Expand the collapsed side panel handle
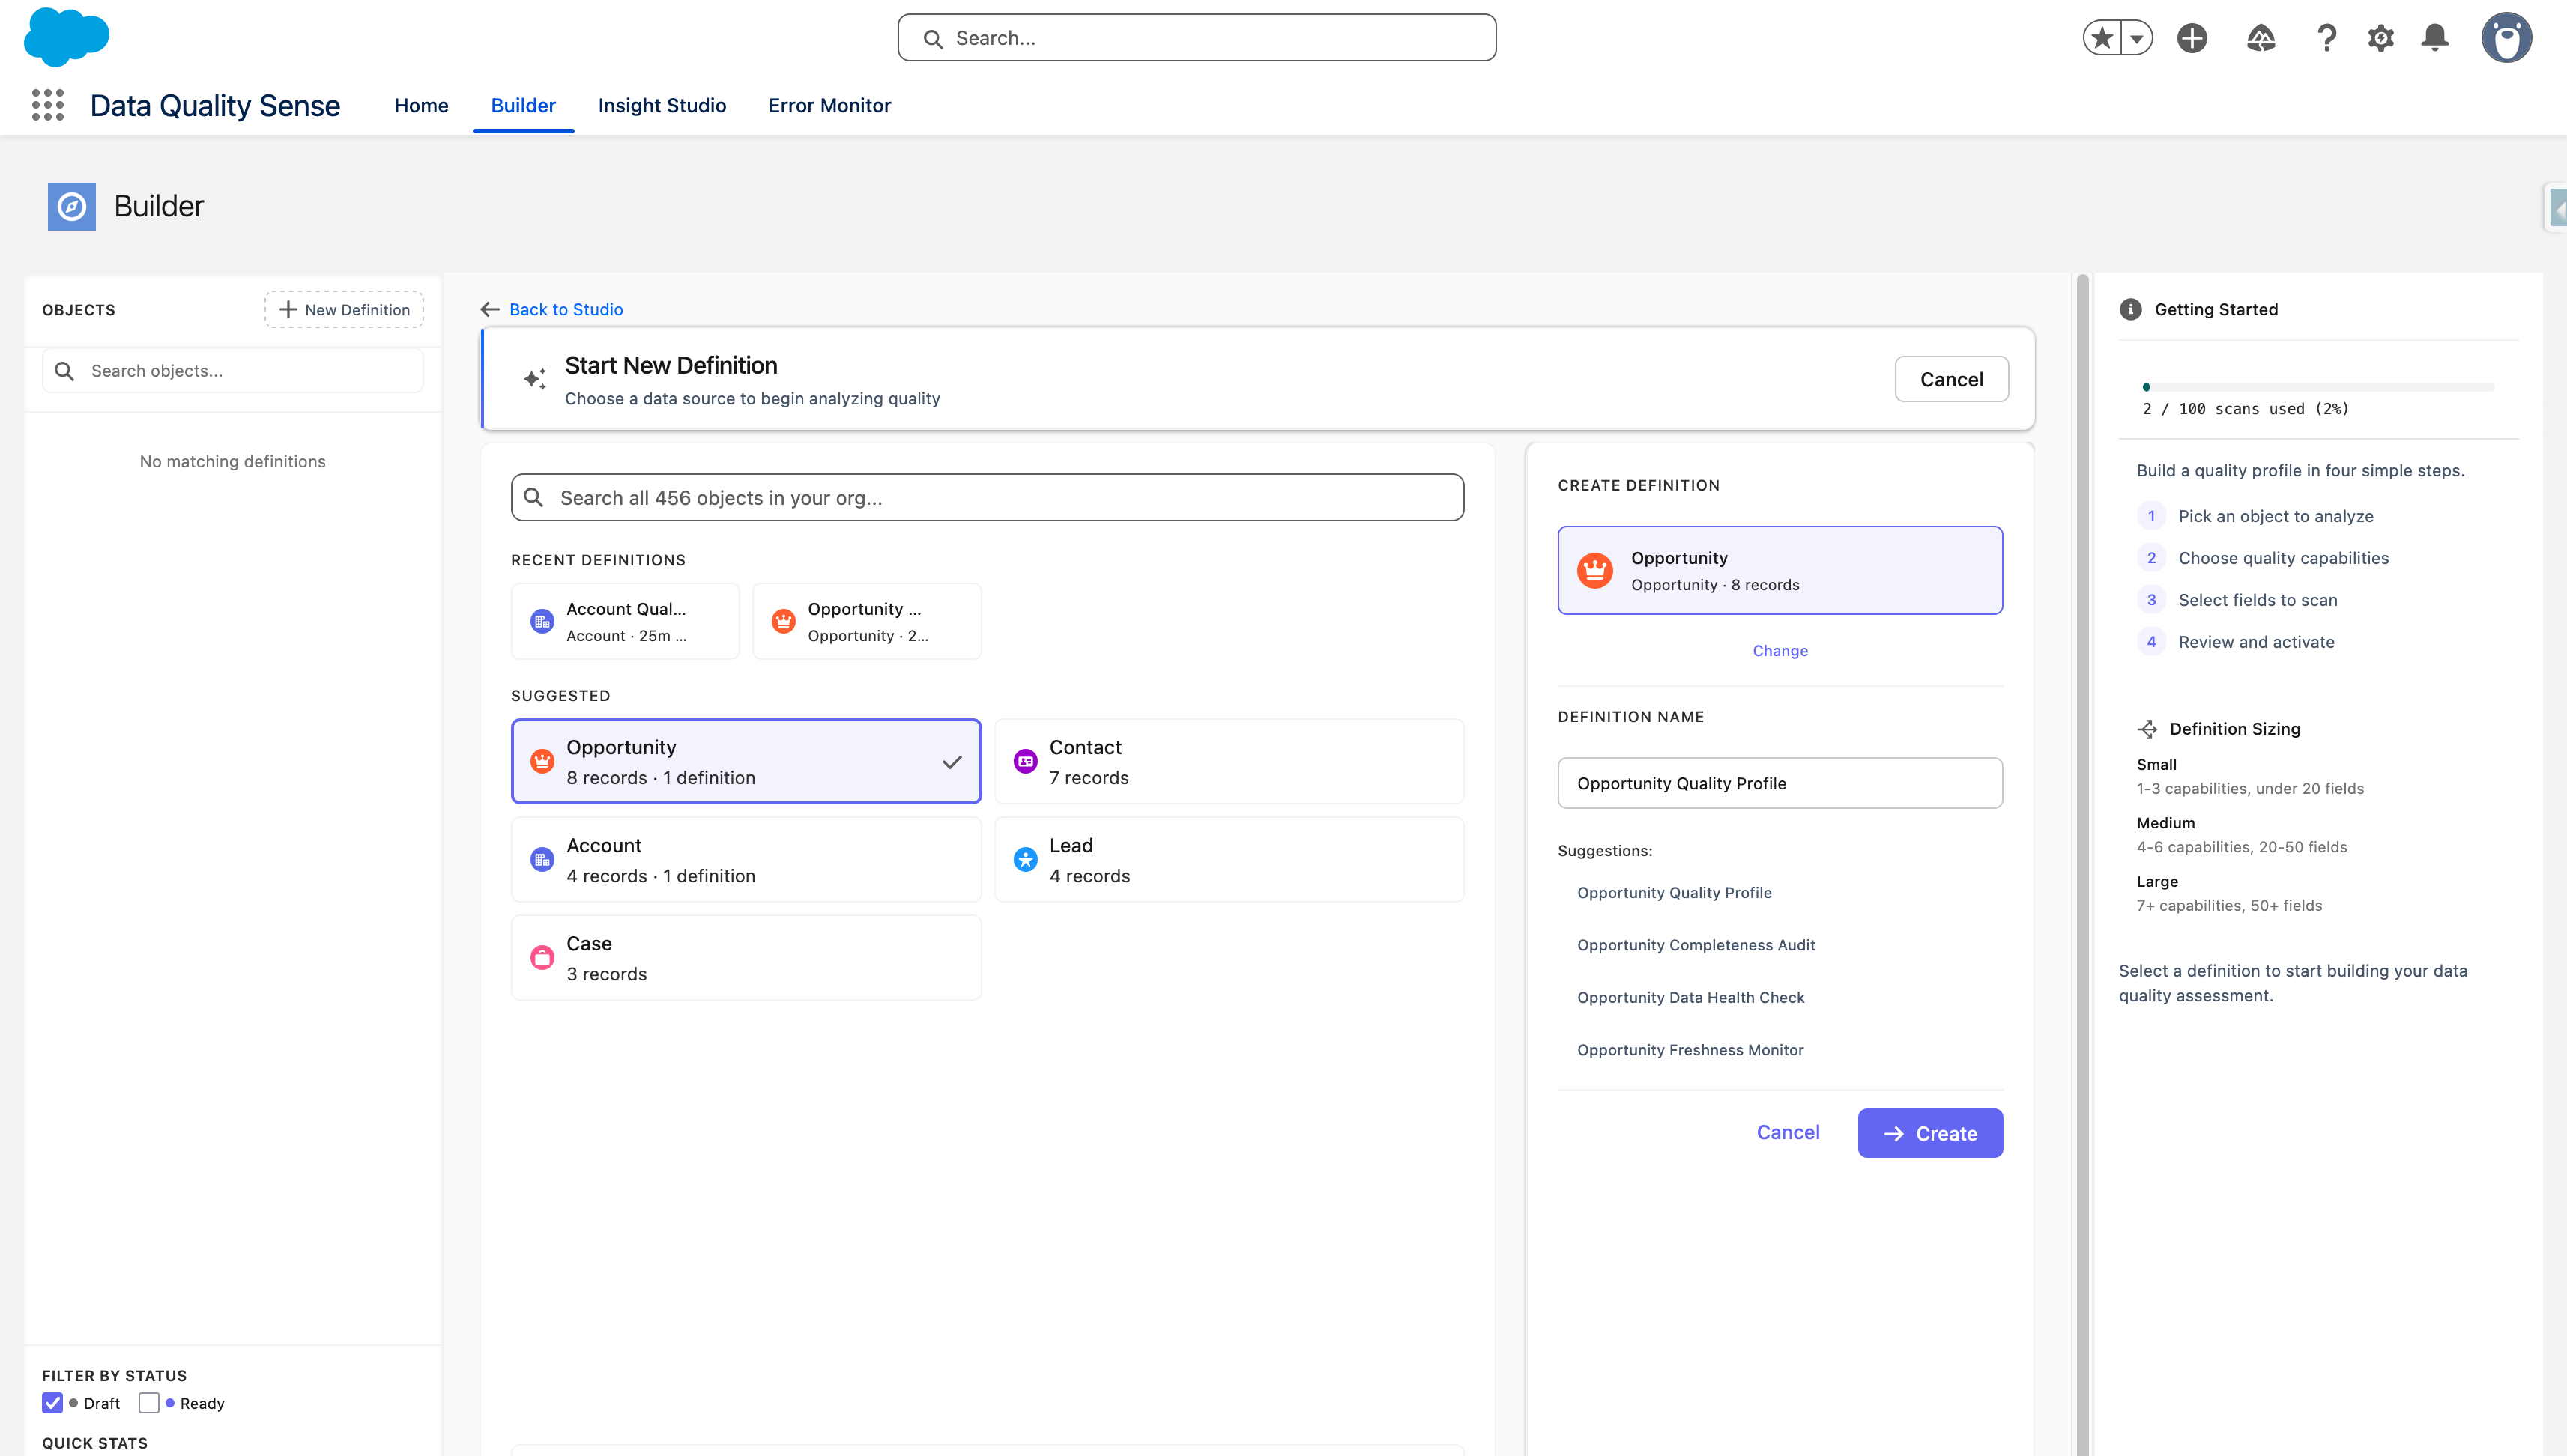This screenshot has width=2567, height=1456. coord(2555,208)
